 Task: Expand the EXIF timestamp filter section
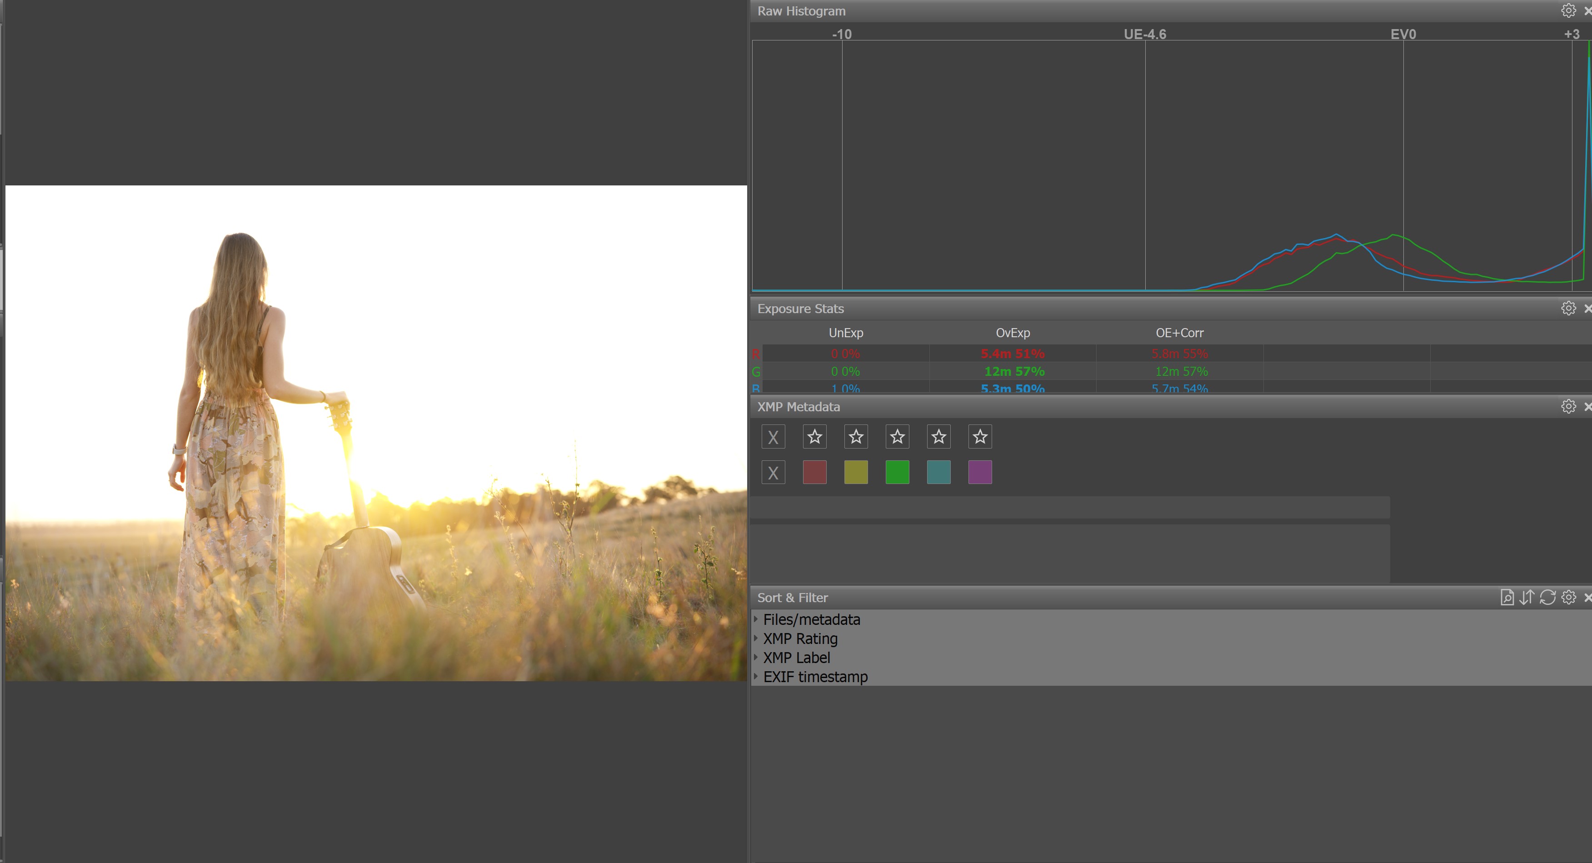pyautogui.click(x=756, y=676)
